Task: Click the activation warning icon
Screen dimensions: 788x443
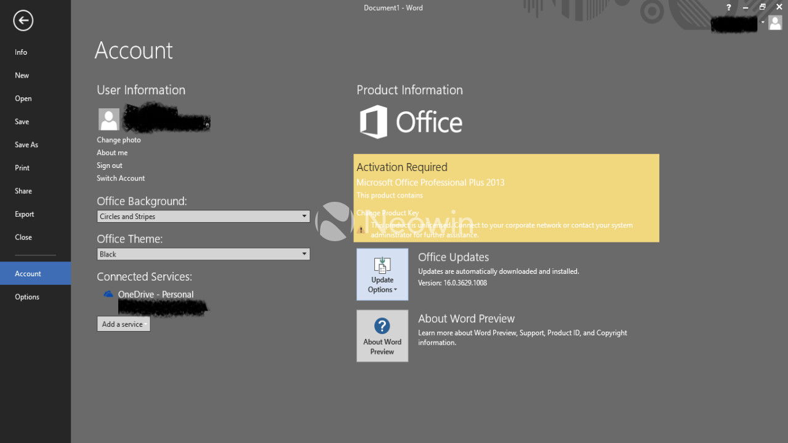Action: click(x=361, y=229)
